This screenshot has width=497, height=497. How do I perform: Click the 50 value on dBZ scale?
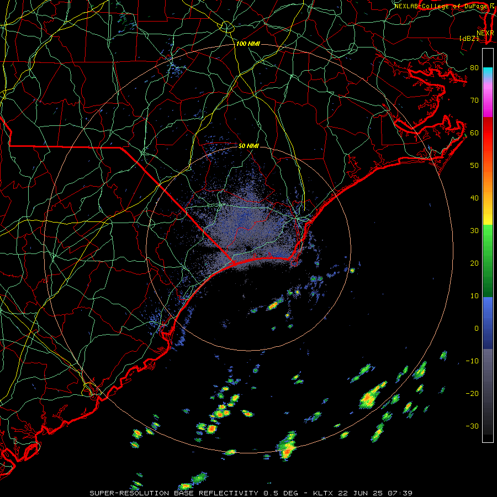point(474,166)
